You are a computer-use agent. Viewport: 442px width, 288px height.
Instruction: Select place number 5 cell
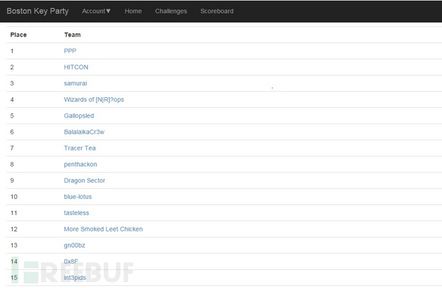tap(12, 116)
